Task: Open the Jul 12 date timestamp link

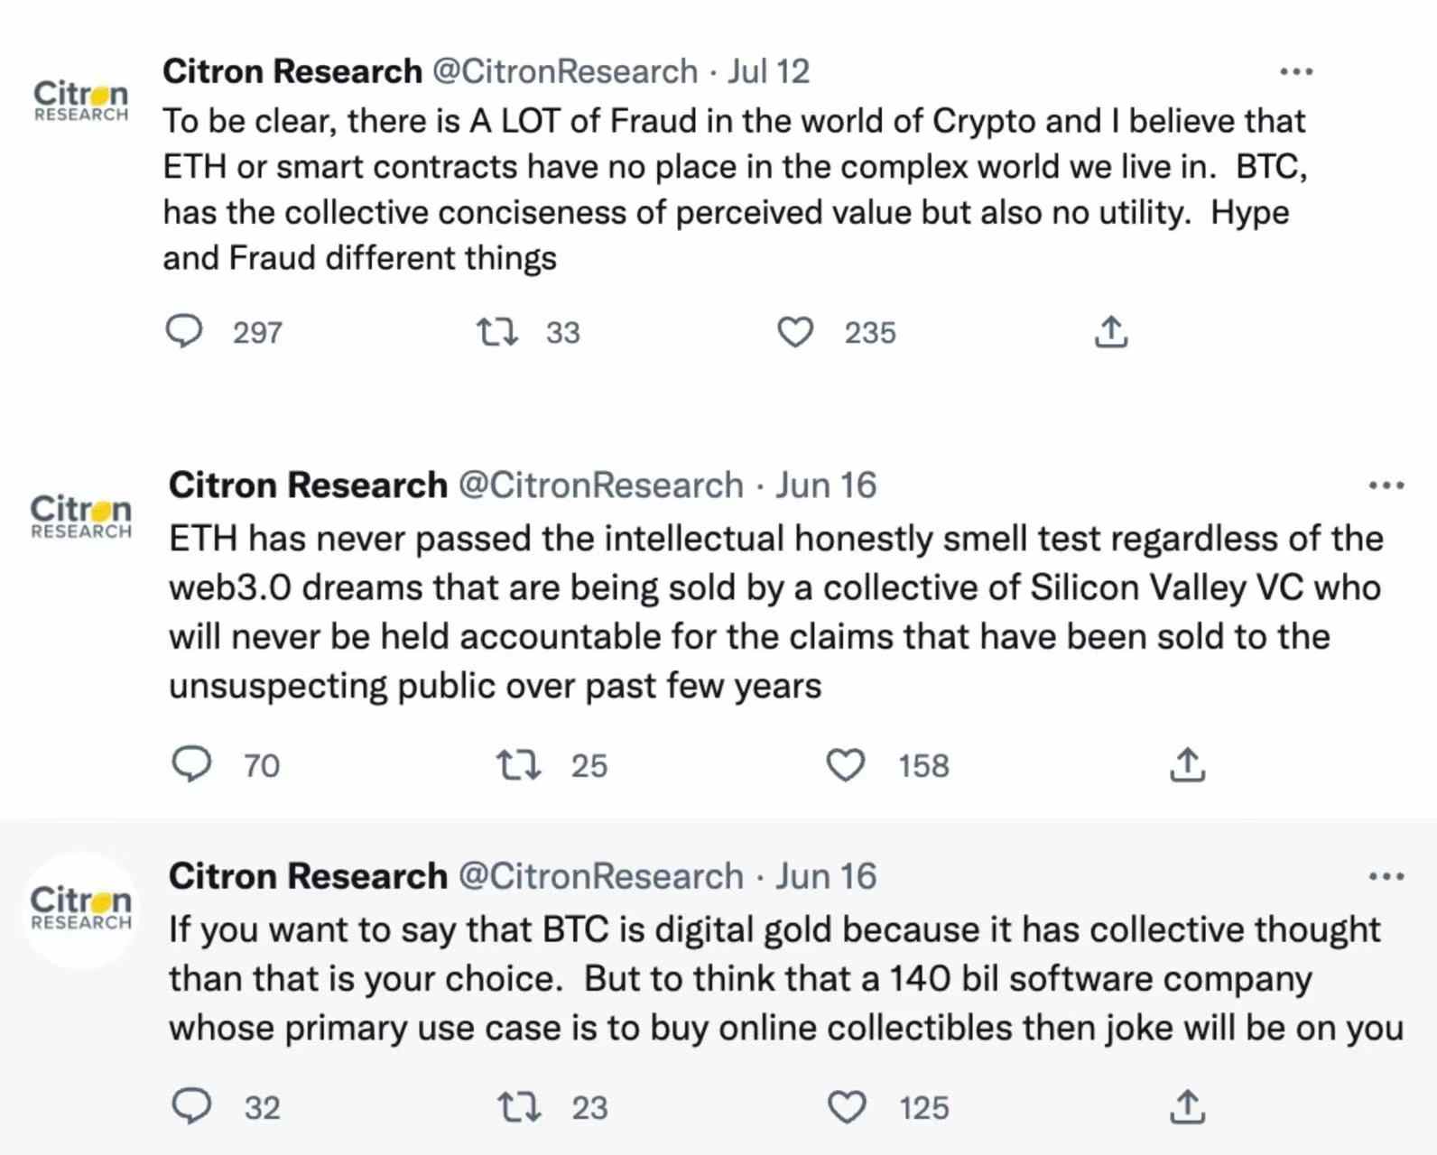Action: click(769, 71)
